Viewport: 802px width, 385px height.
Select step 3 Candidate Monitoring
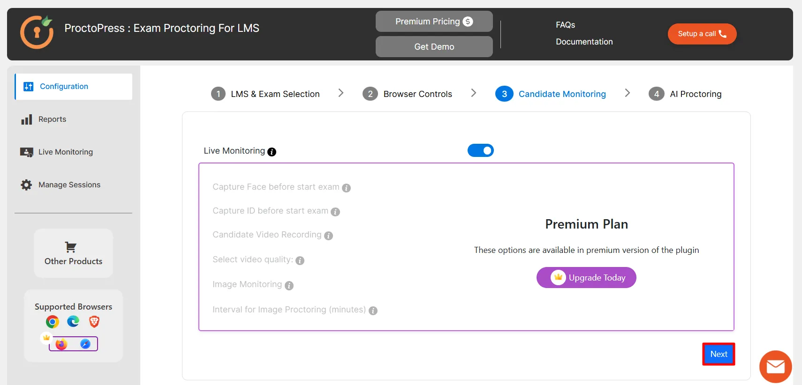551,94
